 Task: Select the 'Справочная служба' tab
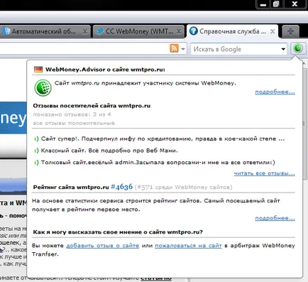point(233,31)
